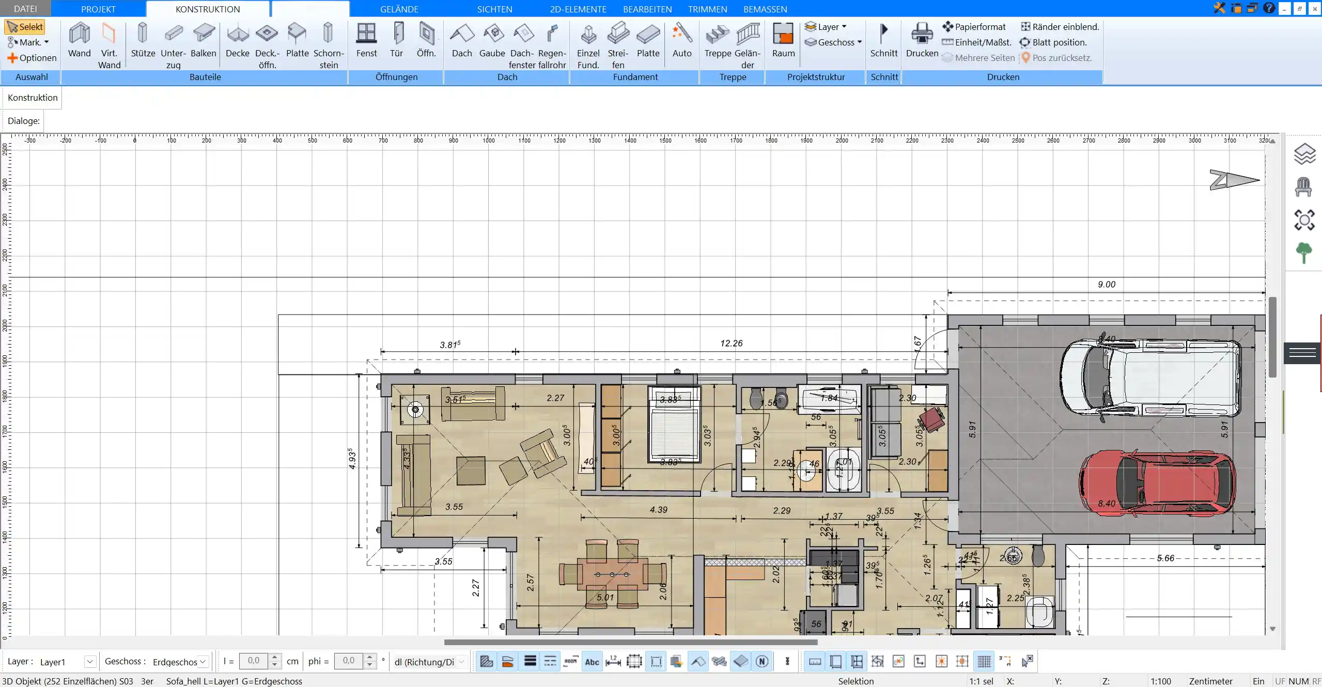This screenshot has width=1322, height=687.
Task: Open the Layer dropdown in Projektstruktur
Action: [x=826, y=27]
